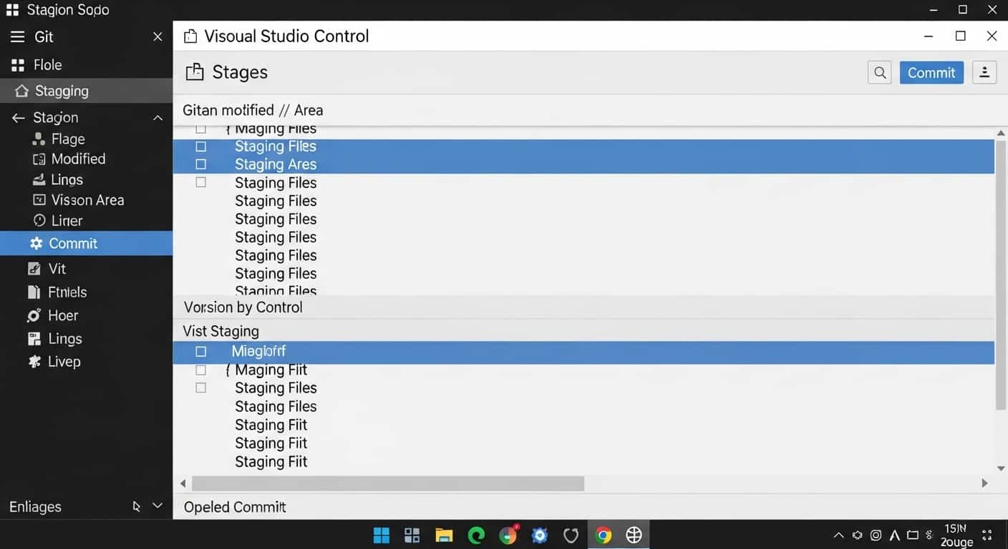Click the Stages header label
Viewport: 1008px width, 549px height.
point(240,71)
